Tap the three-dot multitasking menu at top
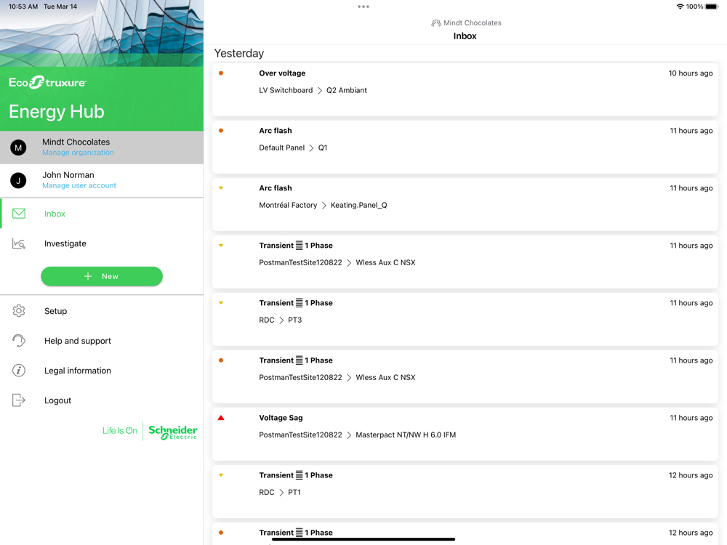This screenshot has height=545, width=727. pos(363,7)
